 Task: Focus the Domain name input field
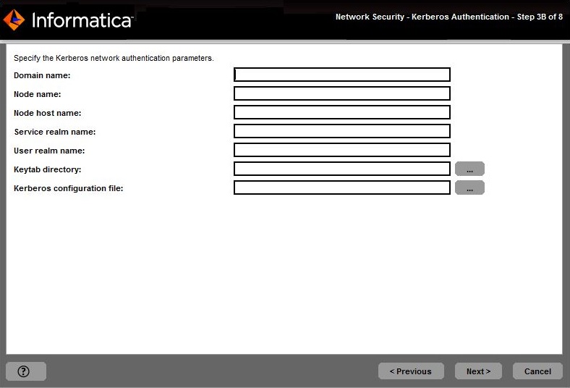342,75
